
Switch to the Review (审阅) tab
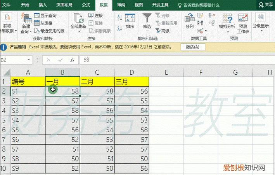121,5
